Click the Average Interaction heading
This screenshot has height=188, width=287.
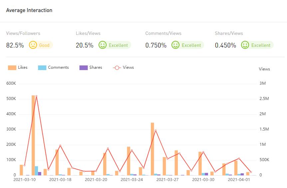pos(29,10)
